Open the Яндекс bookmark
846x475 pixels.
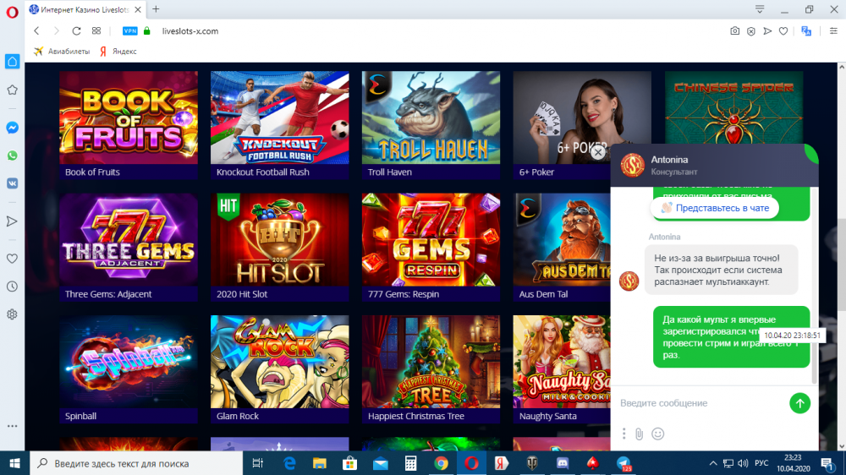tap(118, 52)
